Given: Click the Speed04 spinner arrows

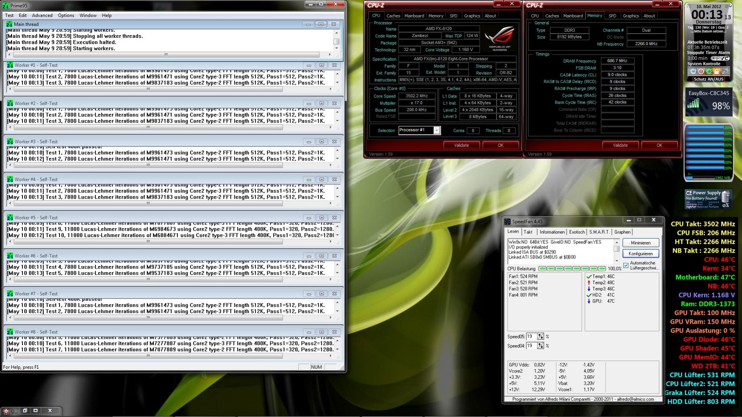Looking at the screenshot, I should point(541,346).
